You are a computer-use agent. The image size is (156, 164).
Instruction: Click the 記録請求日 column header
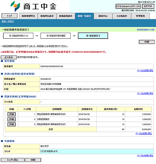coord(87,109)
